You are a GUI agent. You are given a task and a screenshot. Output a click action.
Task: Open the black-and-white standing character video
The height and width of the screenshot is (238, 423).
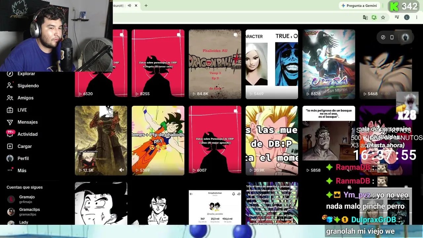tap(158, 203)
